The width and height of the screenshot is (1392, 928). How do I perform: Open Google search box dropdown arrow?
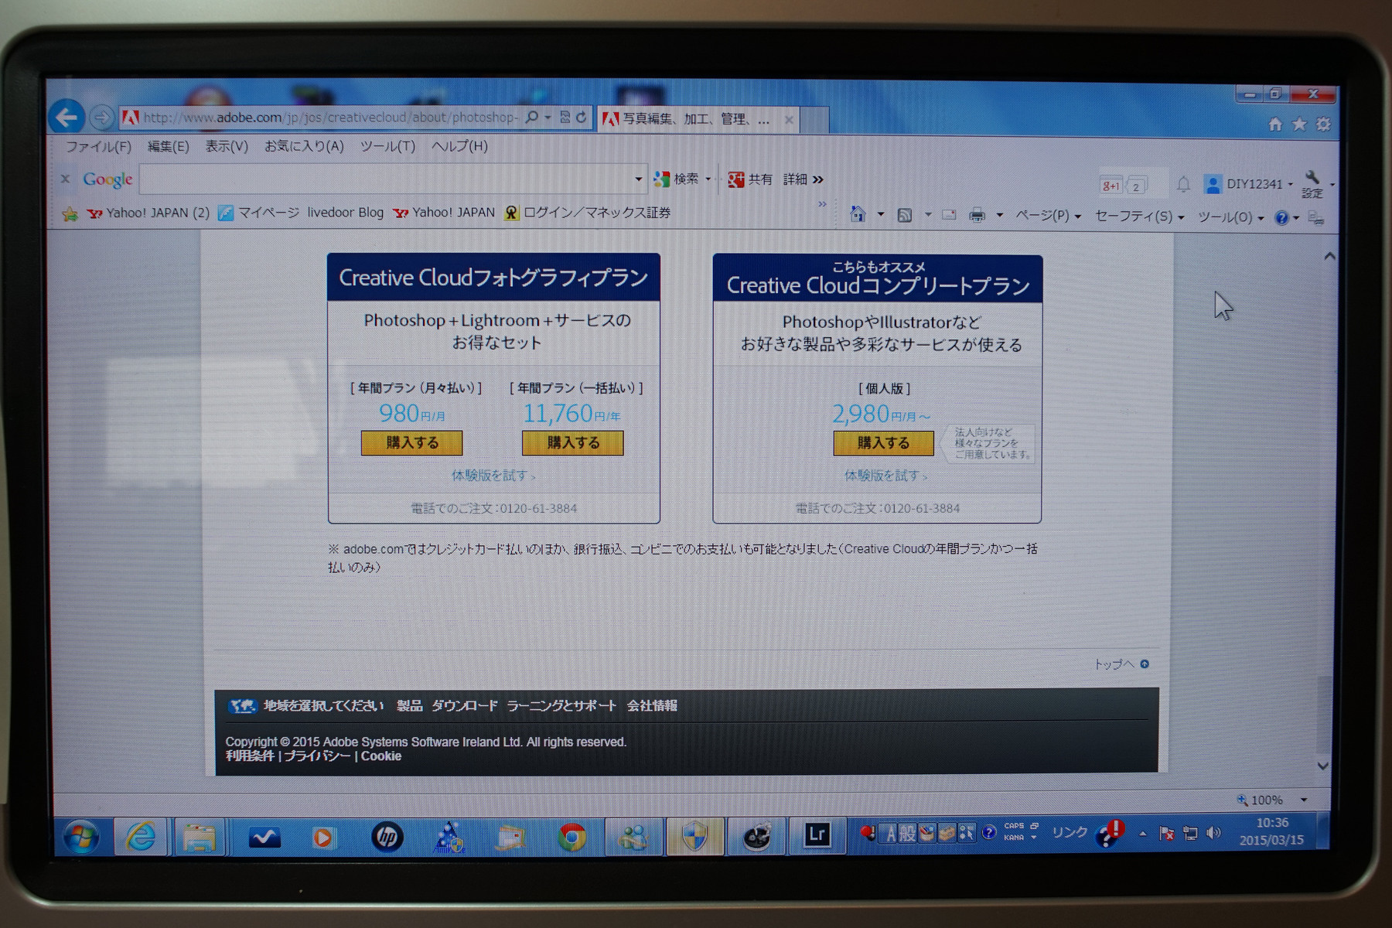(638, 179)
